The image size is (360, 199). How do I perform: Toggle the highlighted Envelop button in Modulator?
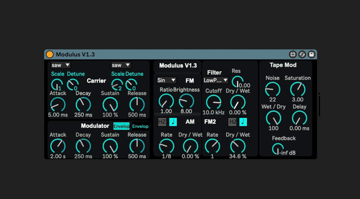pos(121,126)
